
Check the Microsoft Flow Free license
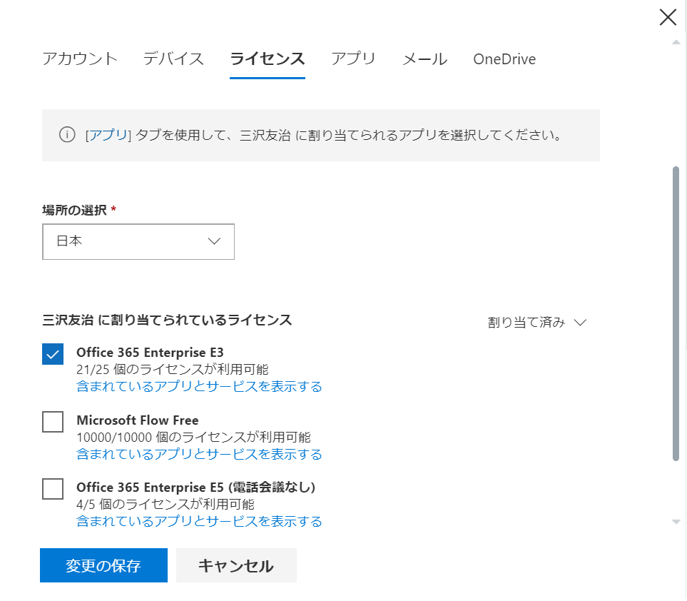(x=53, y=422)
